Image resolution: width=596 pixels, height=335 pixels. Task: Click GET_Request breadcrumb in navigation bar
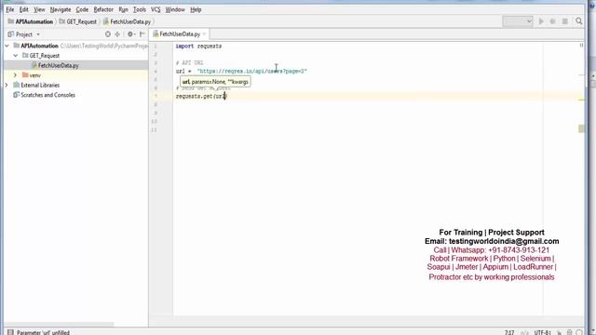[78, 21]
